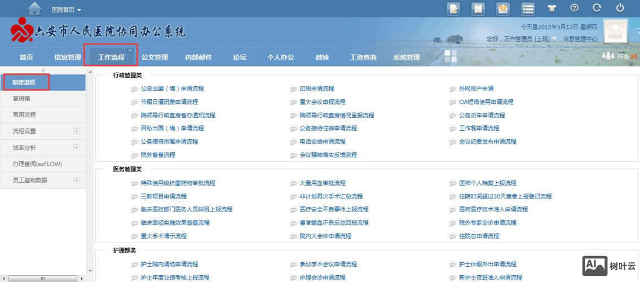Open help question mark icon
The image size is (640, 282).
click(x=574, y=8)
